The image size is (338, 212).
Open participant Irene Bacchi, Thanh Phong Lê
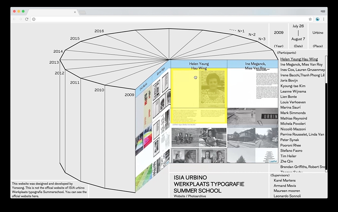coord(302,75)
